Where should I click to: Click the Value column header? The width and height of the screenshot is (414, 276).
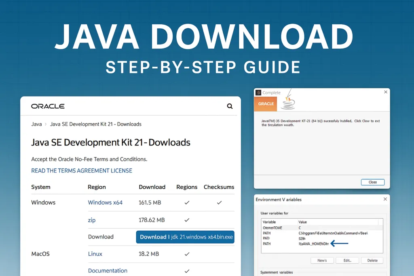[302, 222]
